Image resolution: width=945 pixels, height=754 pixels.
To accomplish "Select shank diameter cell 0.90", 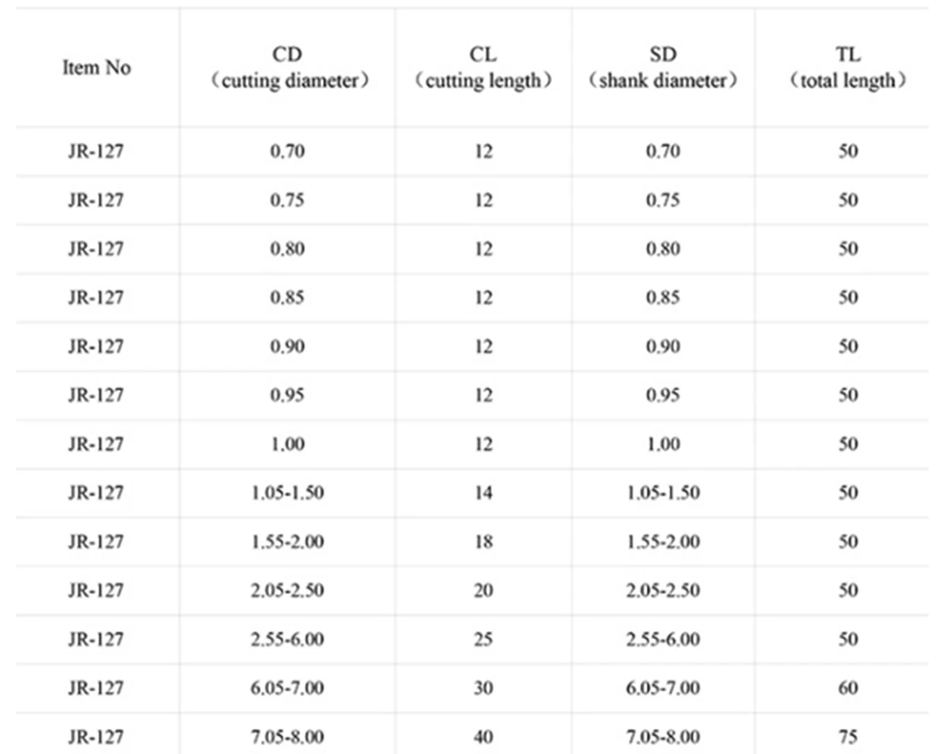I will click(663, 346).
